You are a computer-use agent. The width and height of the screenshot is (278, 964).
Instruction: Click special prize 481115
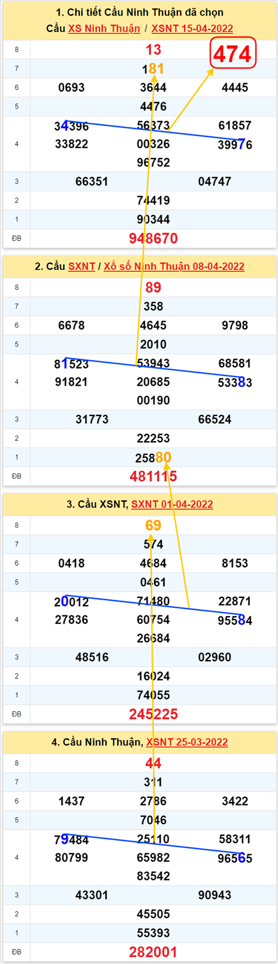[x=153, y=476]
